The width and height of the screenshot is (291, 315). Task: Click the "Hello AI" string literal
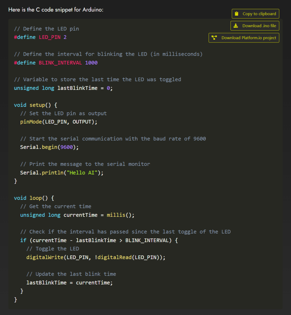pyautogui.click(x=82, y=173)
